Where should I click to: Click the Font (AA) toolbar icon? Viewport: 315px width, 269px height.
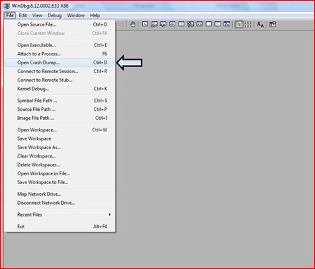260,24
